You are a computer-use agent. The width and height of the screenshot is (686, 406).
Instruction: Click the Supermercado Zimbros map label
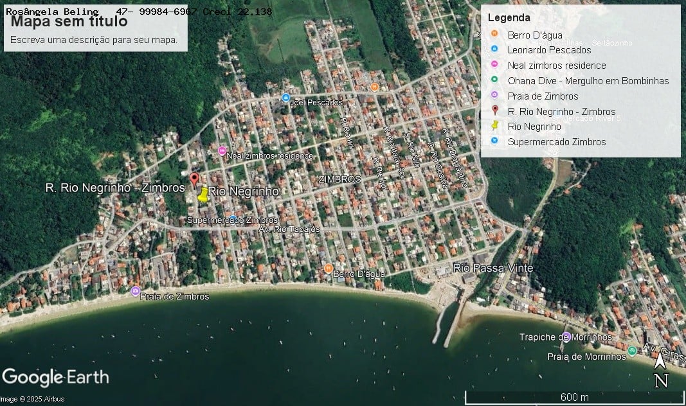(232, 220)
